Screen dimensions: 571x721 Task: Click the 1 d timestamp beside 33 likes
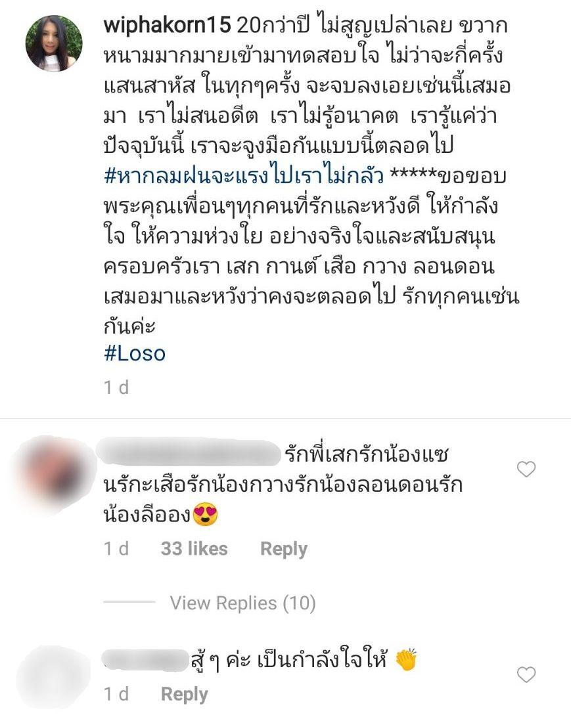(x=116, y=548)
